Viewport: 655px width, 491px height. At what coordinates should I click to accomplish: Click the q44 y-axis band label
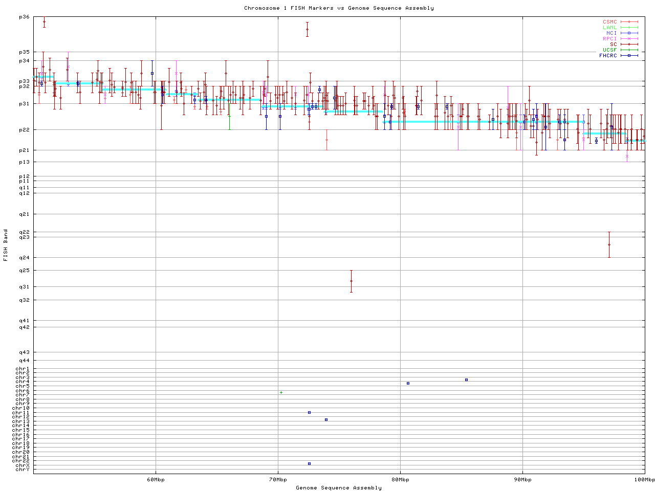(24, 361)
